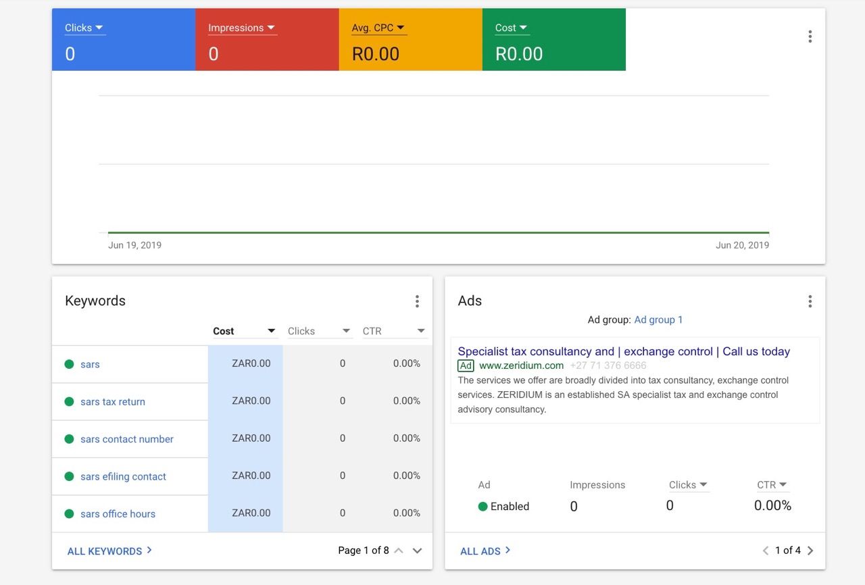Open the Ads card three-dot menu
This screenshot has width=865, height=585.
coord(810,301)
